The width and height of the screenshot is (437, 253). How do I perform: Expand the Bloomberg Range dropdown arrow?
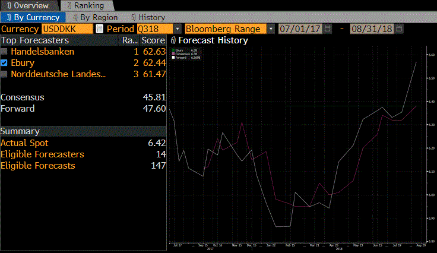(271, 29)
